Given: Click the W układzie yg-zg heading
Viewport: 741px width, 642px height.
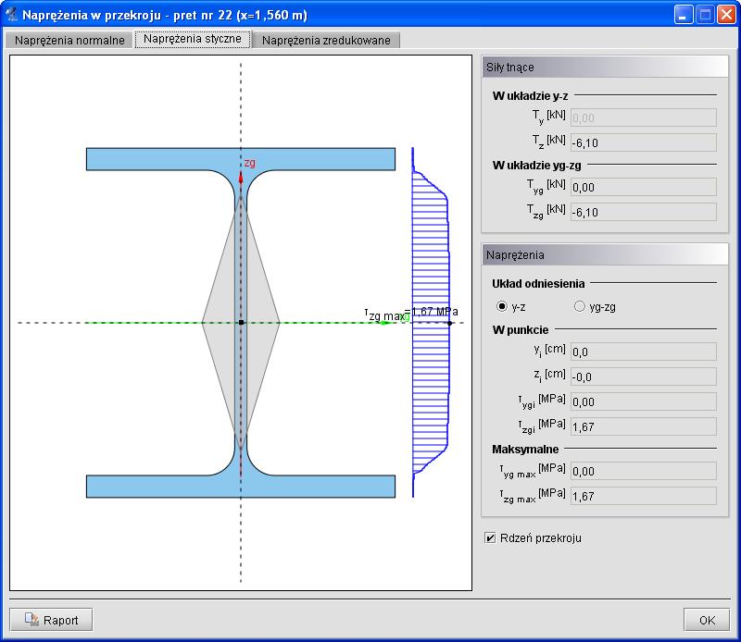Looking at the screenshot, I should click(536, 166).
